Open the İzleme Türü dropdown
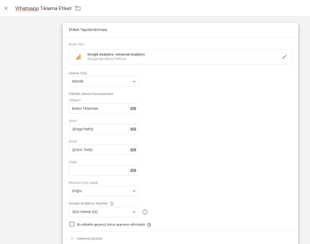This screenshot has height=244, width=310. pos(104,82)
